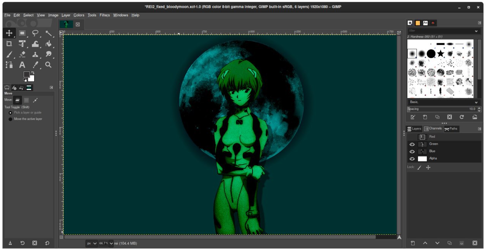
Task: Select the Free Select lasso tool
Action: pyautogui.click(x=35, y=33)
